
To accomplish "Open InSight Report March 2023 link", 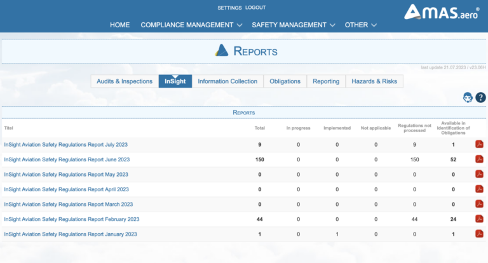I will 69,204.
